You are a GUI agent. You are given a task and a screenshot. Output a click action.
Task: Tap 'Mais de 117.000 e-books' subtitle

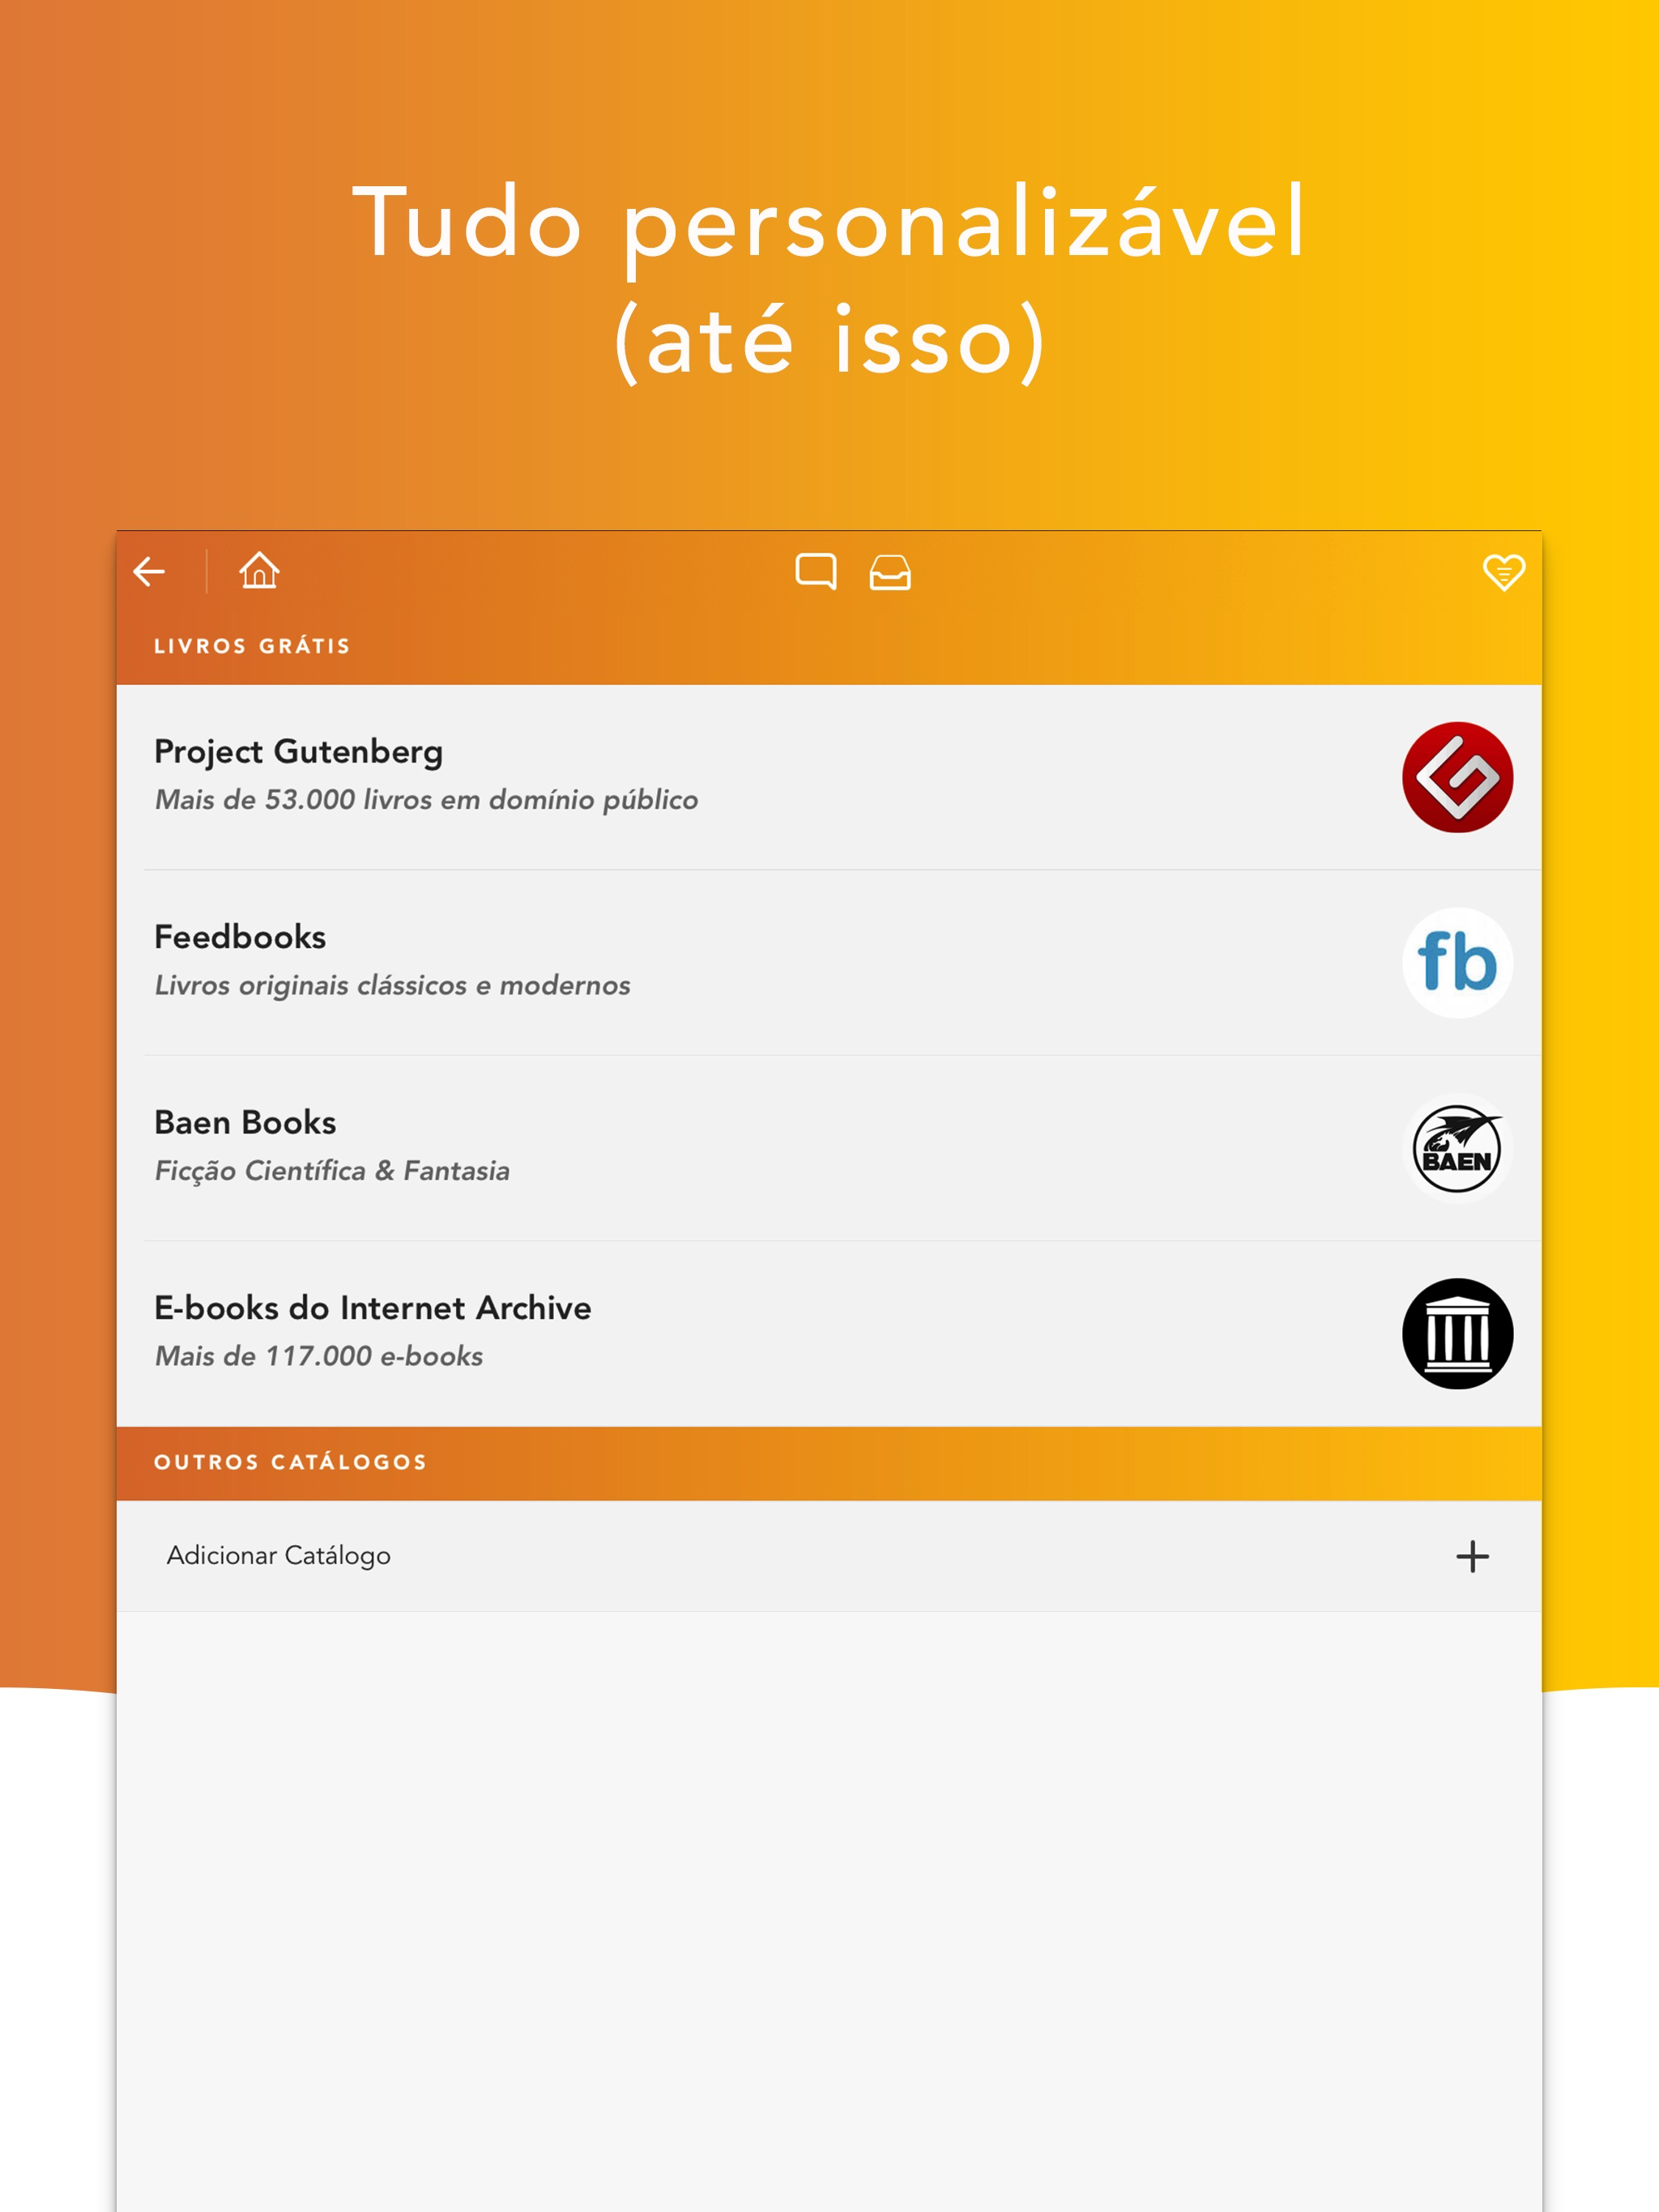pyautogui.click(x=319, y=1356)
